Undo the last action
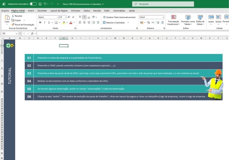Screen dimensions: 229x160 (x=45, y=4)
